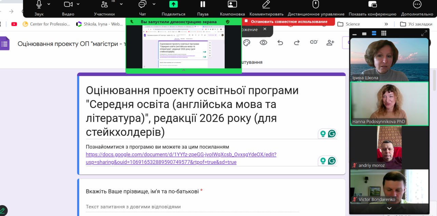Screen dimensions: 437x216
Task: Switch video panel to grid view
Action: 384,33
